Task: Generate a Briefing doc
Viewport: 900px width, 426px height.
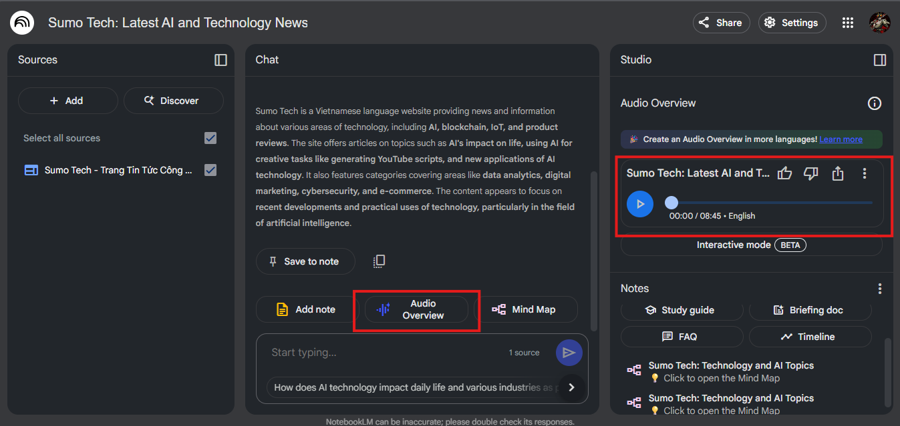Action: click(810, 310)
